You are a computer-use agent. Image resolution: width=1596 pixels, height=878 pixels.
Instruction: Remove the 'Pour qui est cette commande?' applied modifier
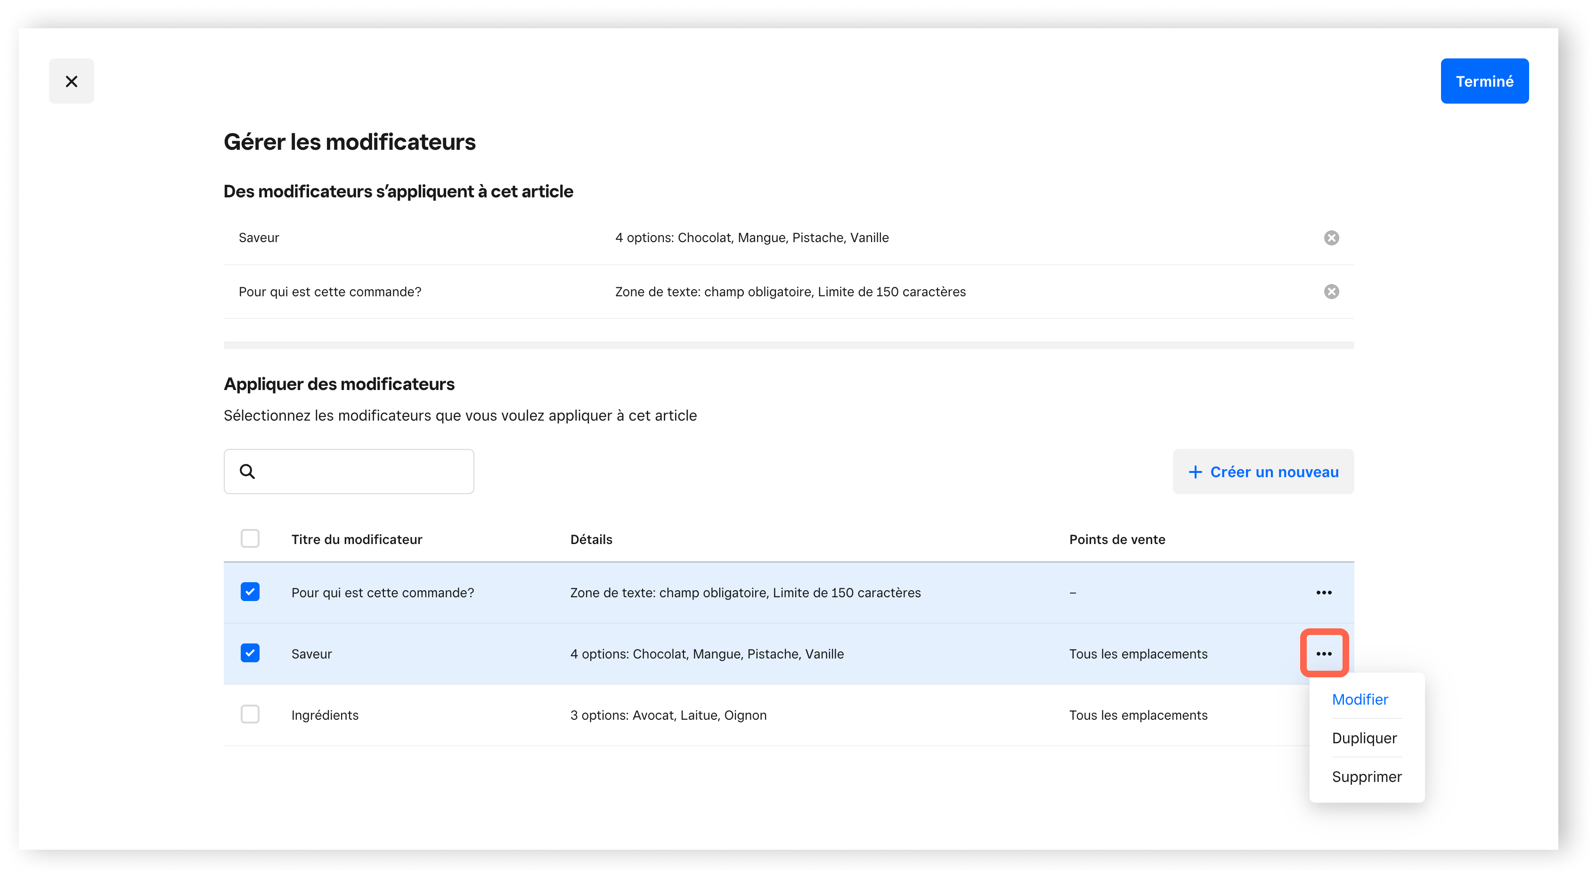1331,292
